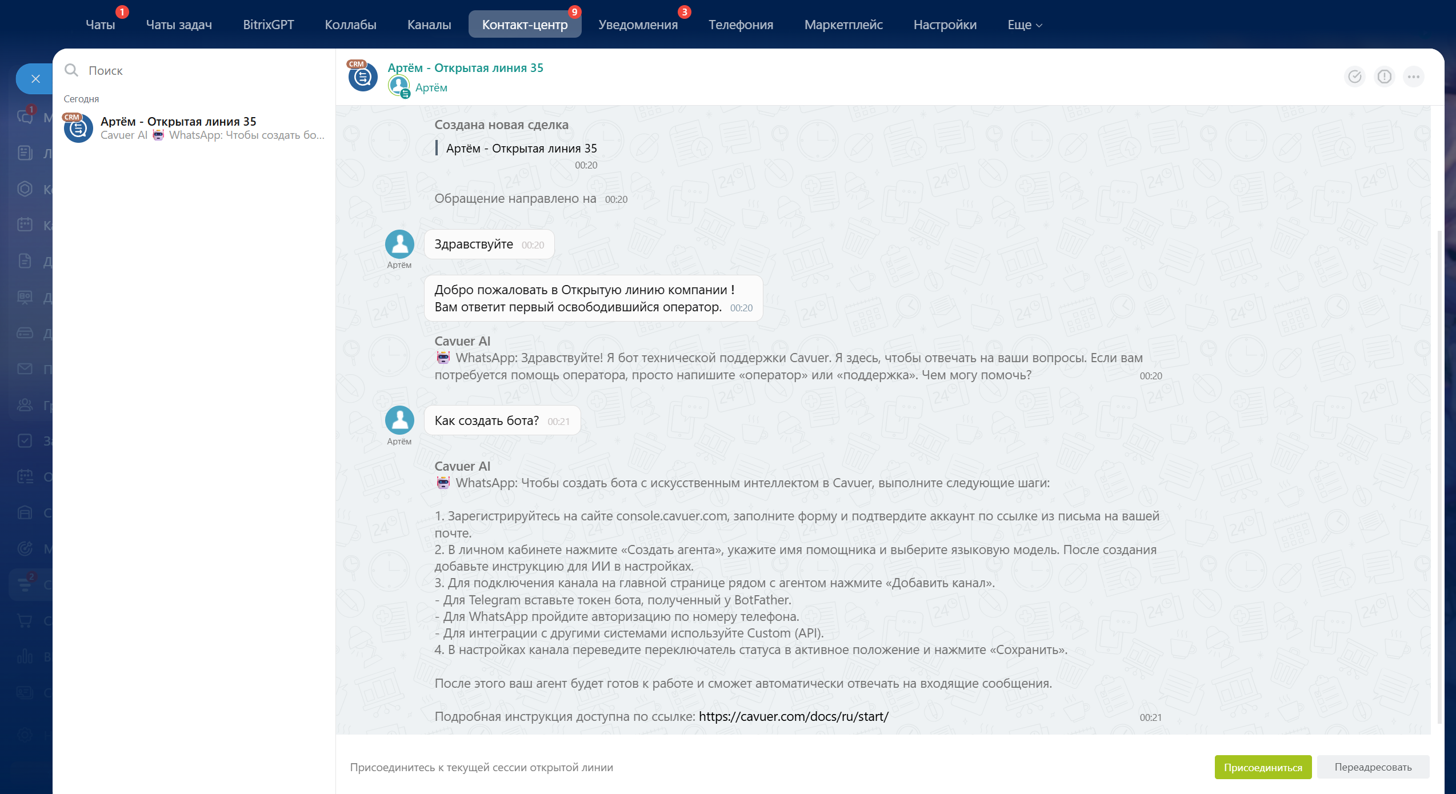The height and width of the screenshot is (794, 1456).
Task: Click the calendar icon in left sidebar
Action: pyautogui.click(x=25, y=224)
